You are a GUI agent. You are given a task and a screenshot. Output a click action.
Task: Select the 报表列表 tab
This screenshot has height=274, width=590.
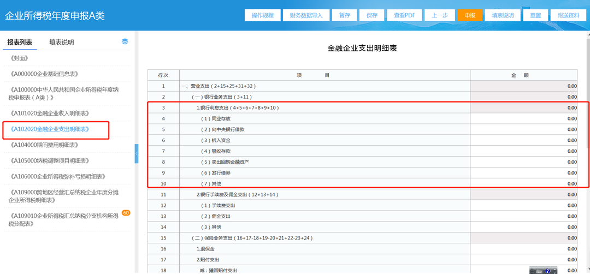coord(20,42)
